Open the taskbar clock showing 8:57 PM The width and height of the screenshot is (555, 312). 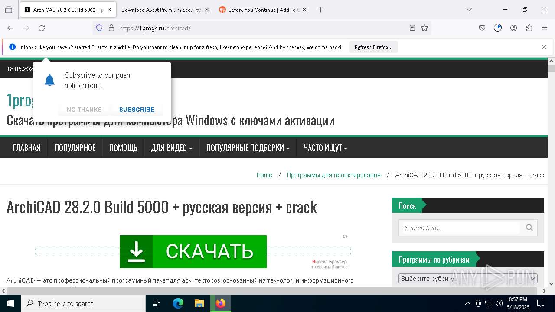518,303
